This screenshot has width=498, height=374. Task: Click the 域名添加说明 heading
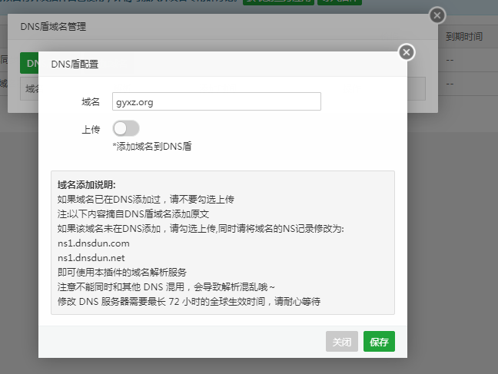coord(87,185)
